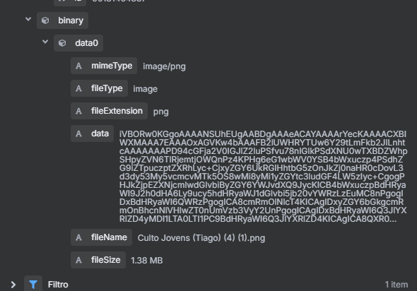Click the file name value Culto Jovens png

click(x=201, y=238)
